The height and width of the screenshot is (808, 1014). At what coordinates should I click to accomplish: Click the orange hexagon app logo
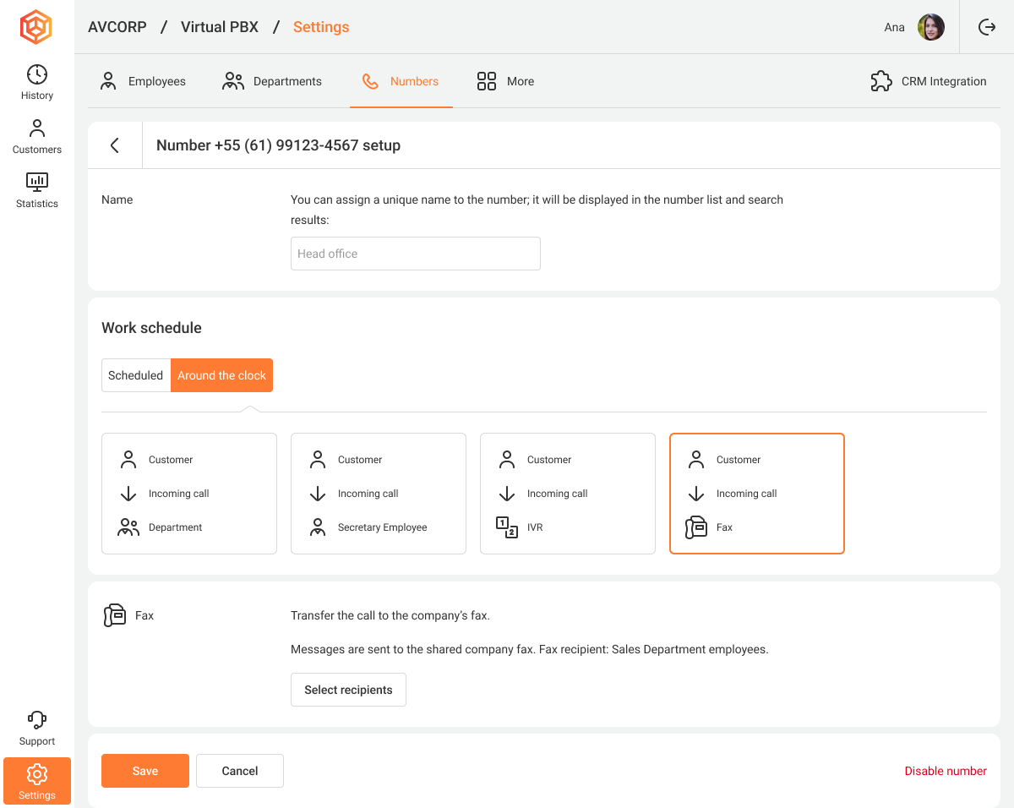pyautogui.click(x=36, y=27)
